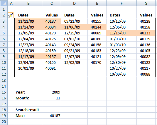
Task: Select Values header cell in column E
Action: (x=97, y=15)
